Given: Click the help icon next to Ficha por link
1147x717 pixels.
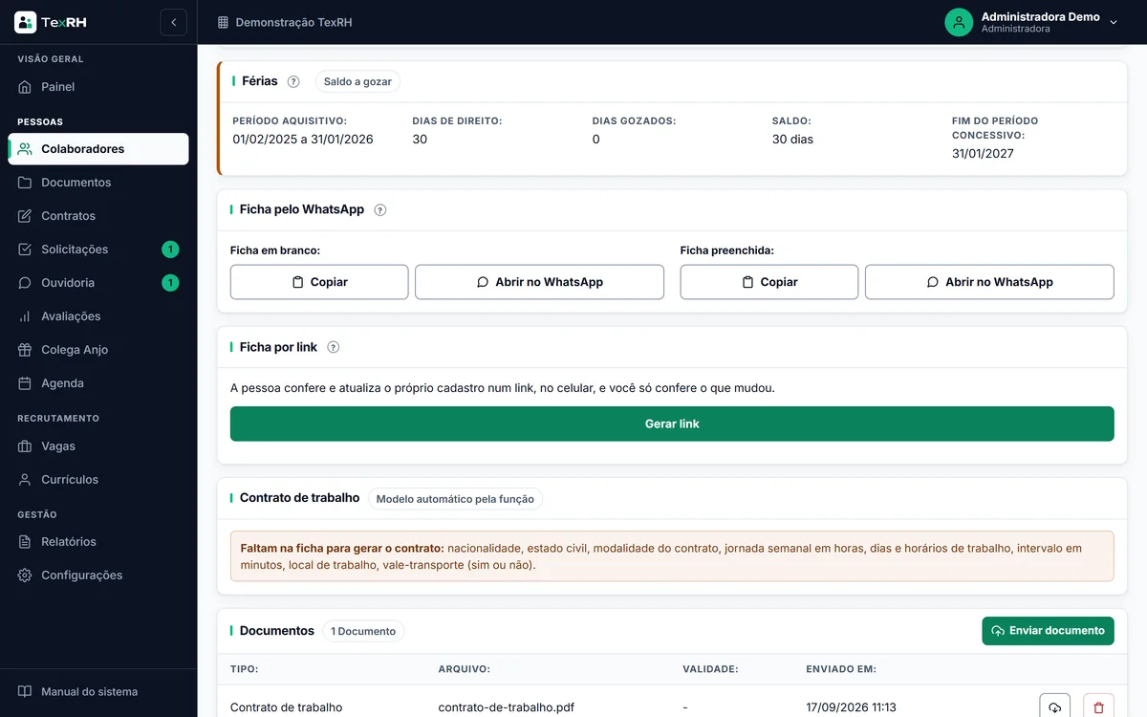Looking at the screenshot, I should tap(334, 348).
